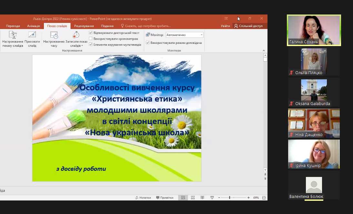Toggle Відтворювати дикторський текст checkbox
The width and height of the screenshot is (353, 214).
pos(91,33)
